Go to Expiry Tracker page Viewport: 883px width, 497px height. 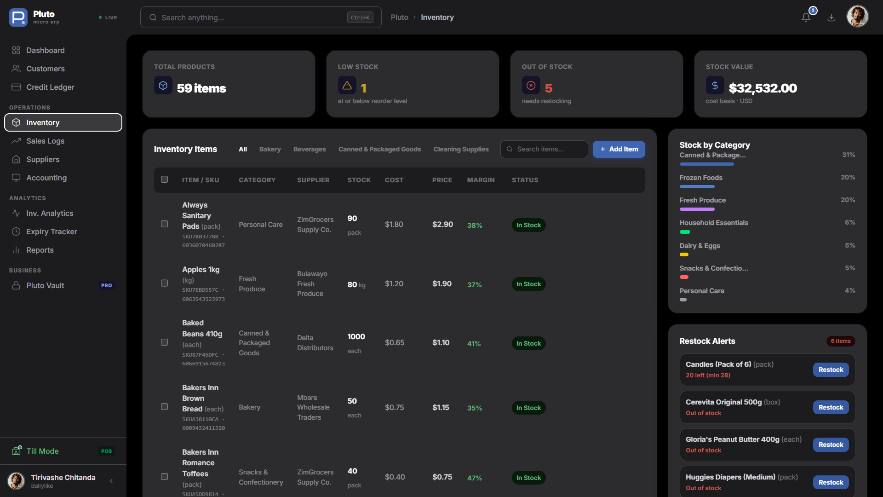click(x=63, y=231)
